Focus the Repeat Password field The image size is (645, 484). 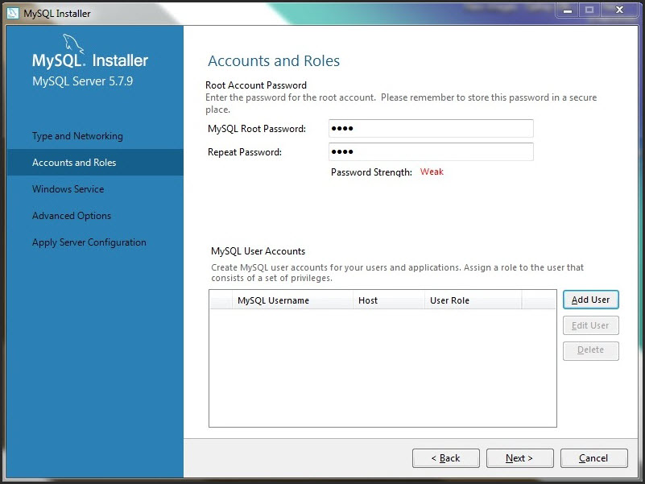click(431, 152)
